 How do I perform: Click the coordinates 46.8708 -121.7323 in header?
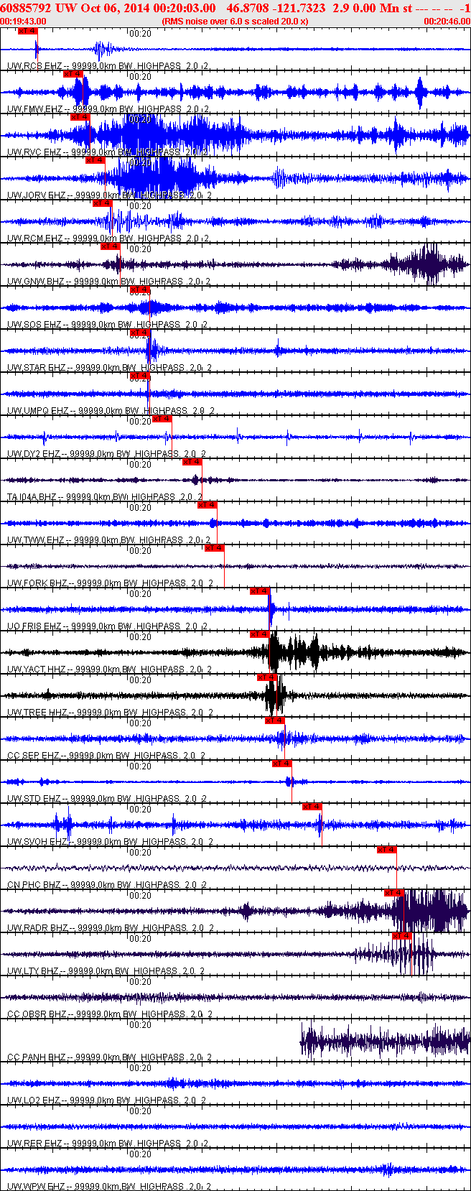(x=276, y=7)
